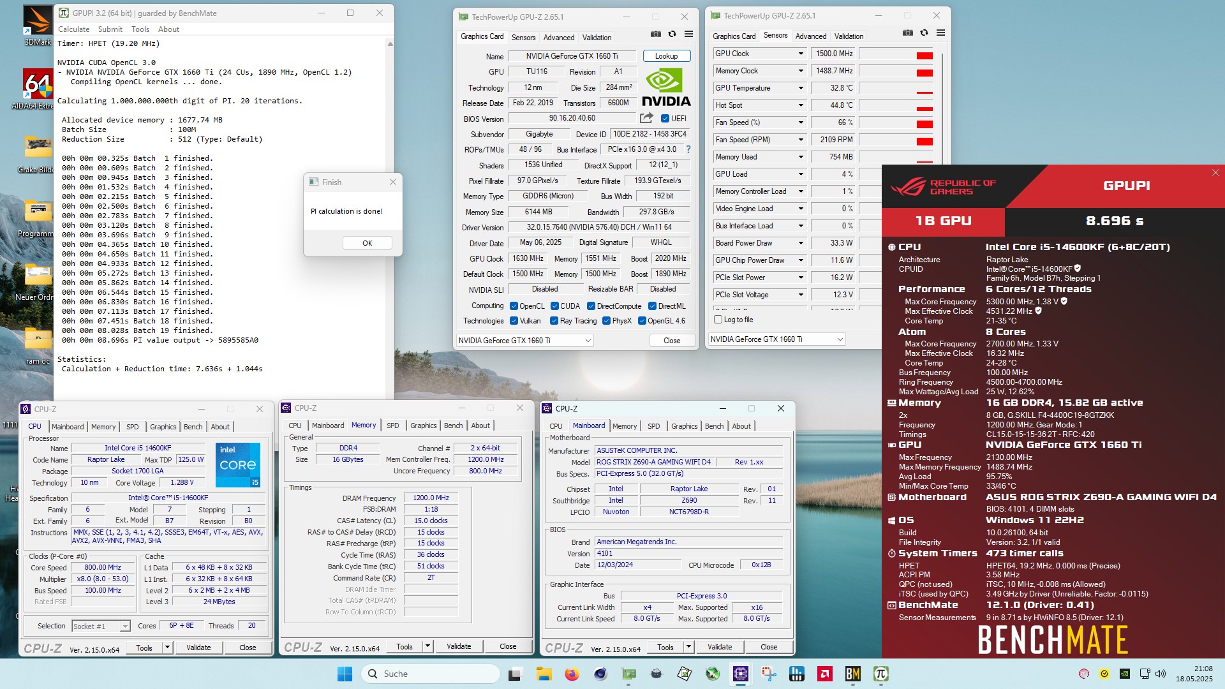This screenshot has height=689, width=1225.
Task: Toggle the Ray Tracing checkbox
Action: [x=554, y=321]
